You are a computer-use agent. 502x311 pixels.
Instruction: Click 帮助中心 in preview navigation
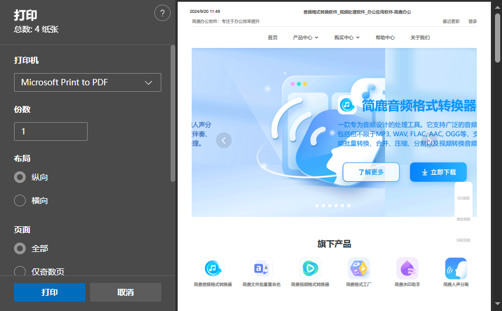point(385,37)
